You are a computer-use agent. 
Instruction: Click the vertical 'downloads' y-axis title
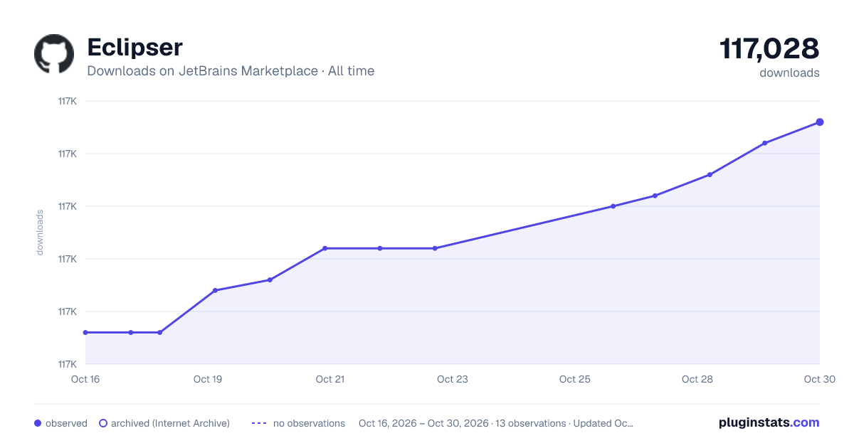40,233
